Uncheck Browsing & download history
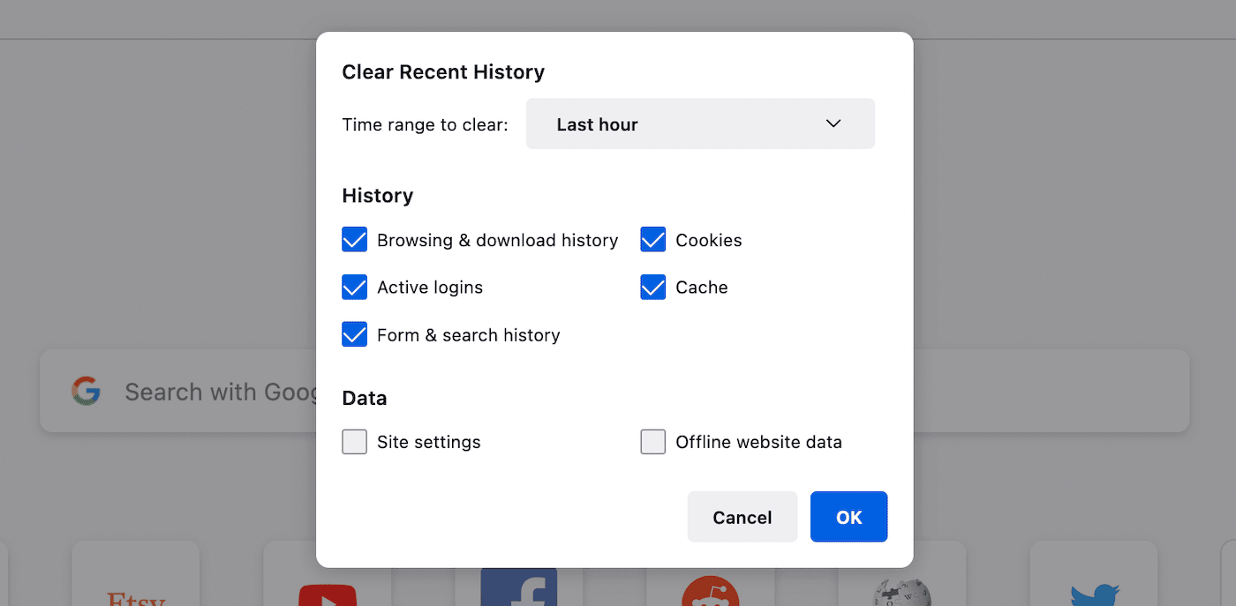Viewport: 1236px width, 606px height. [354, 239]
